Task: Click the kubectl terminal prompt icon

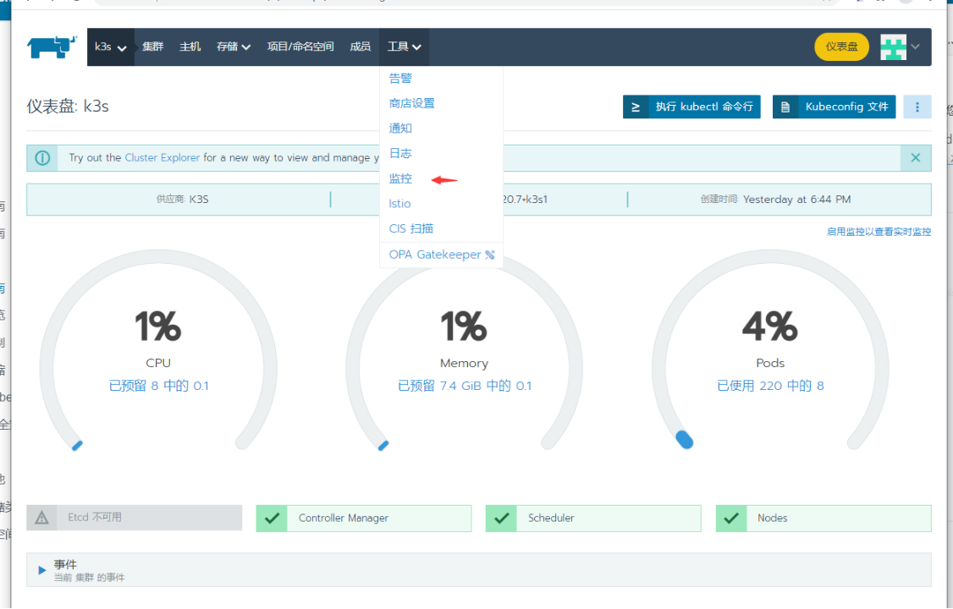Action: pyautogui.click(x=636, y=107)
